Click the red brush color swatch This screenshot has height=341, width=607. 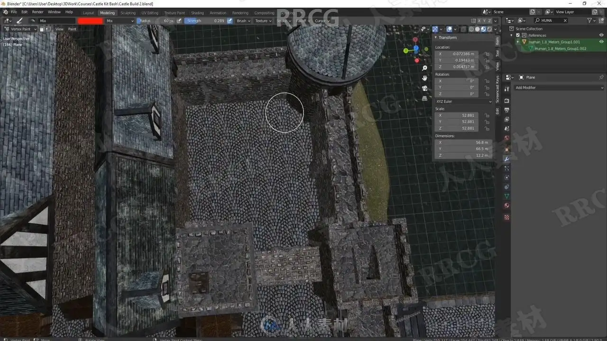(x=90, y=21)
